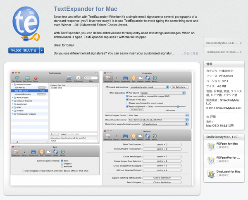Collapse the Personal Snippets group
This screenshot has height=200, width=248.
pyautogui.click(x=13, y=85)
